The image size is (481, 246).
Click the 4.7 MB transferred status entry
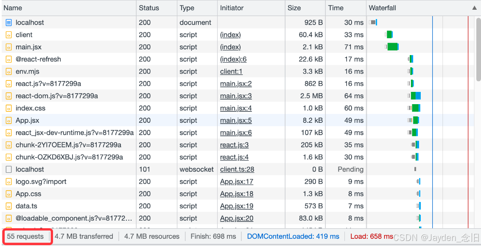(x=84, y=237)
